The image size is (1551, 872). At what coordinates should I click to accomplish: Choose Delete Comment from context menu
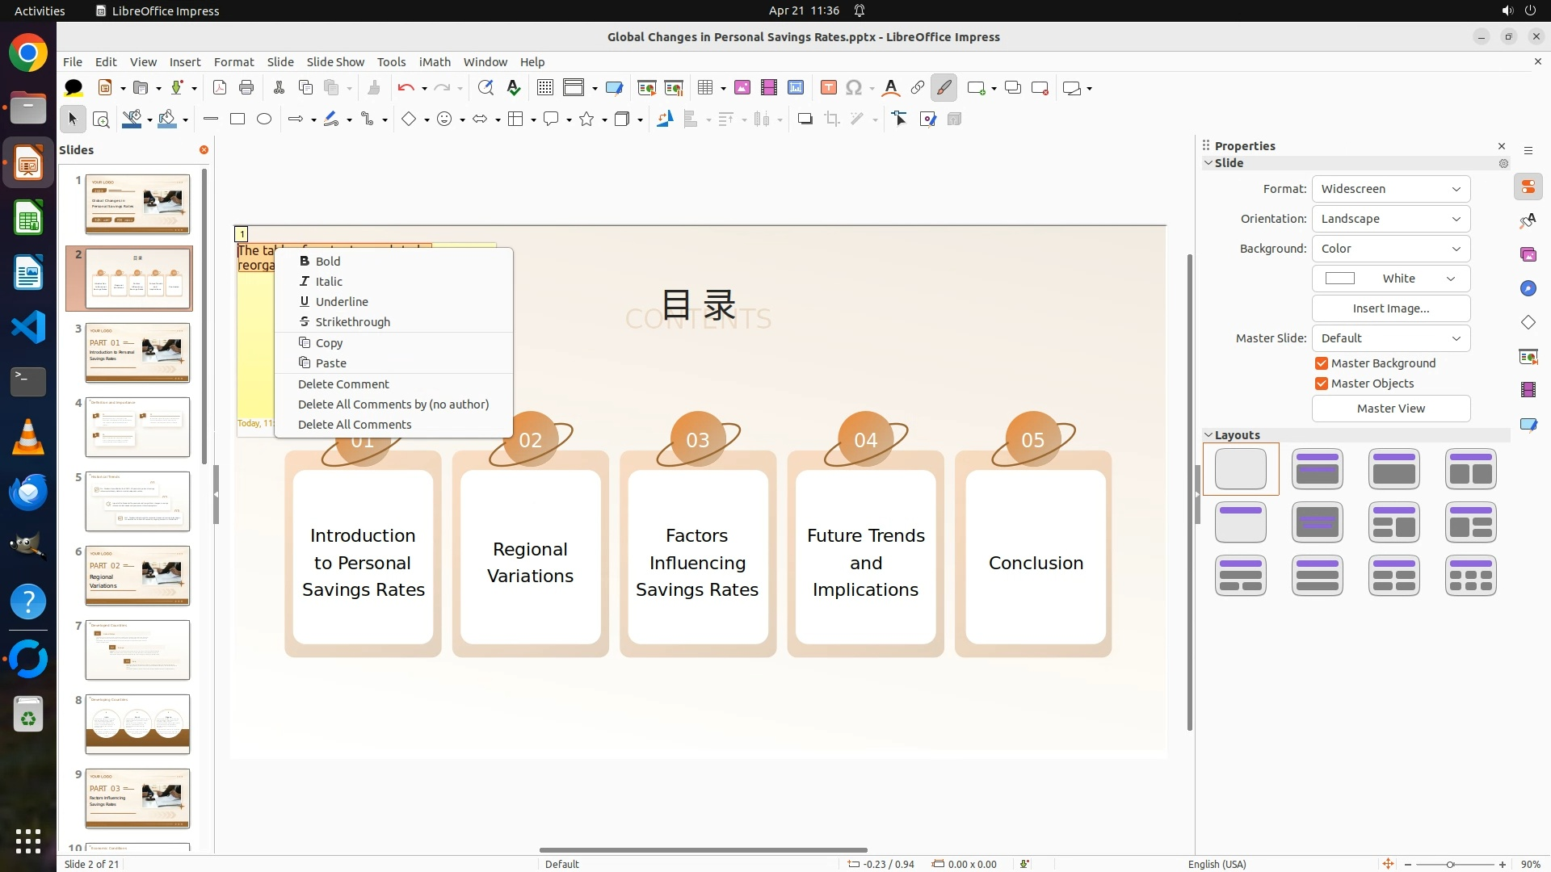[x=343, y=384]
